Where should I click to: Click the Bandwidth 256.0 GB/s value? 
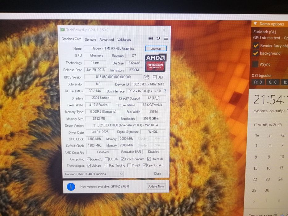coord(151,118)
